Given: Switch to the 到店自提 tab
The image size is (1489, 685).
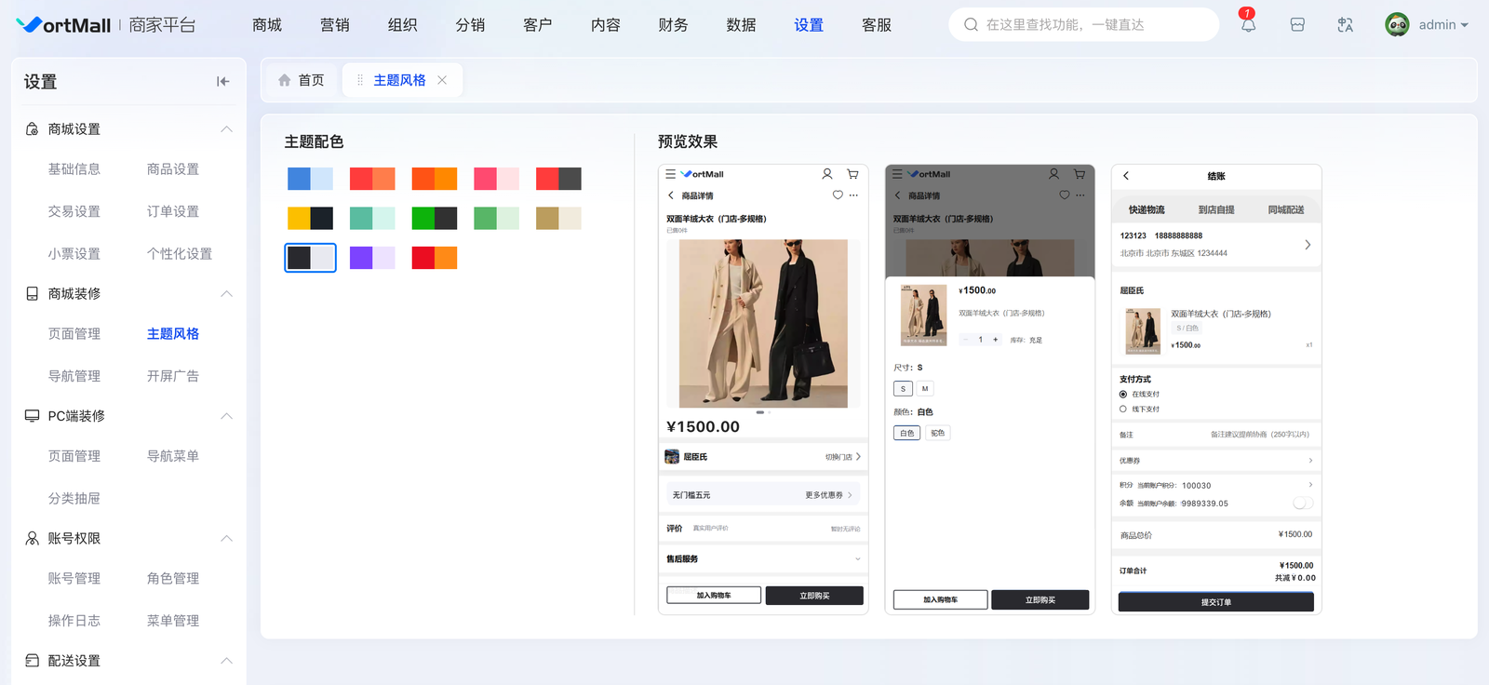Looking at the screenshot, I should tap(1216, 210).
